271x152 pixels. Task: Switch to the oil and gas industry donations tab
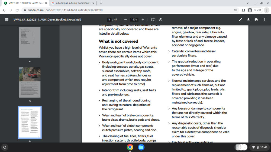tap(73, 3)
